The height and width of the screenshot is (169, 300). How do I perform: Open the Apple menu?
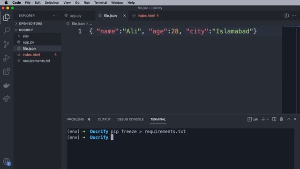pyautogui.click(x=6, y=3)
